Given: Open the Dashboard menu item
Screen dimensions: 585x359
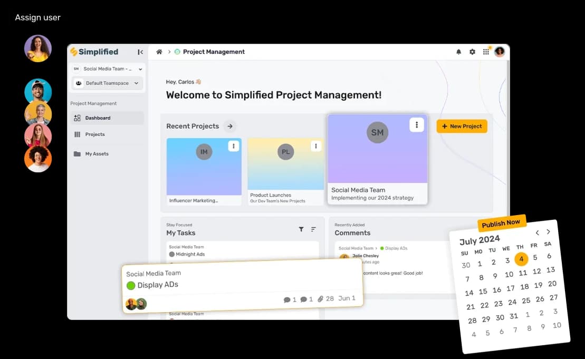Looking at the screenshot, I should tap(107, 118).
